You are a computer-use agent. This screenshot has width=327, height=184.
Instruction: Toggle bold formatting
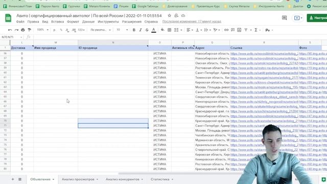coord(134,30)
